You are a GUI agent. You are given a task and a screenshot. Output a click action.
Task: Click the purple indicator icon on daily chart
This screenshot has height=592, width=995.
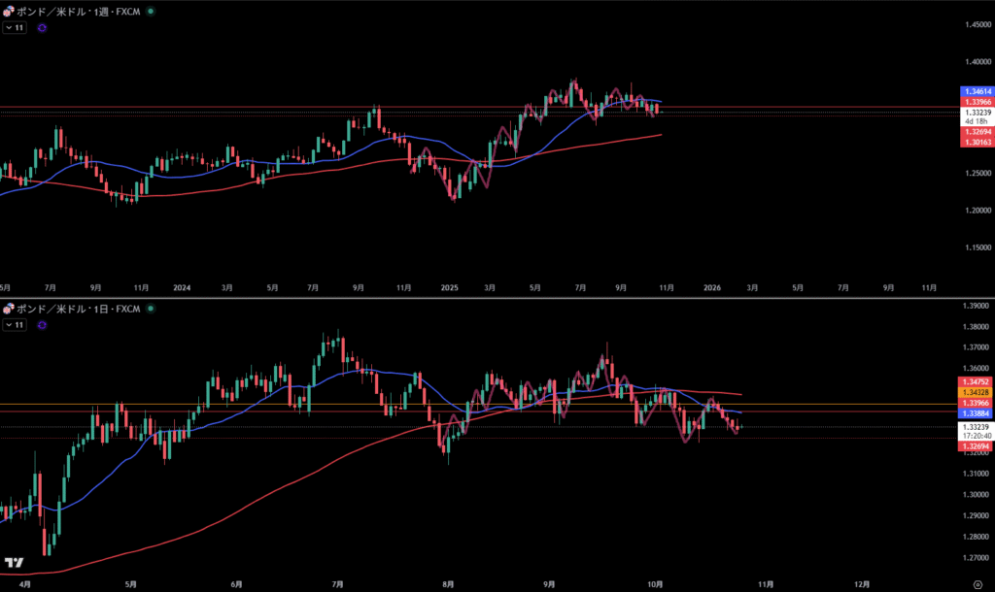coord(42,325)
